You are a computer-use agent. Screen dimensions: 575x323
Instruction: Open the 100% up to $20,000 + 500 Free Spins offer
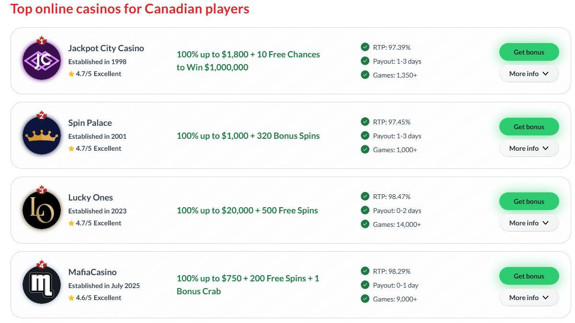[x=247, y=211]
